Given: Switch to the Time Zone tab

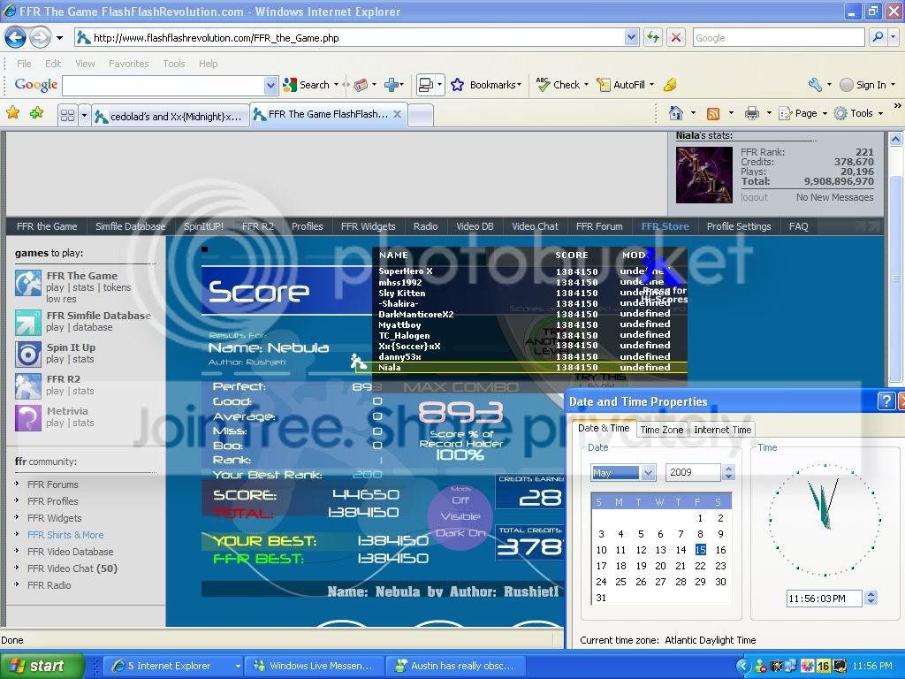Looking at the screenshot, I should (x=661, y=430).
